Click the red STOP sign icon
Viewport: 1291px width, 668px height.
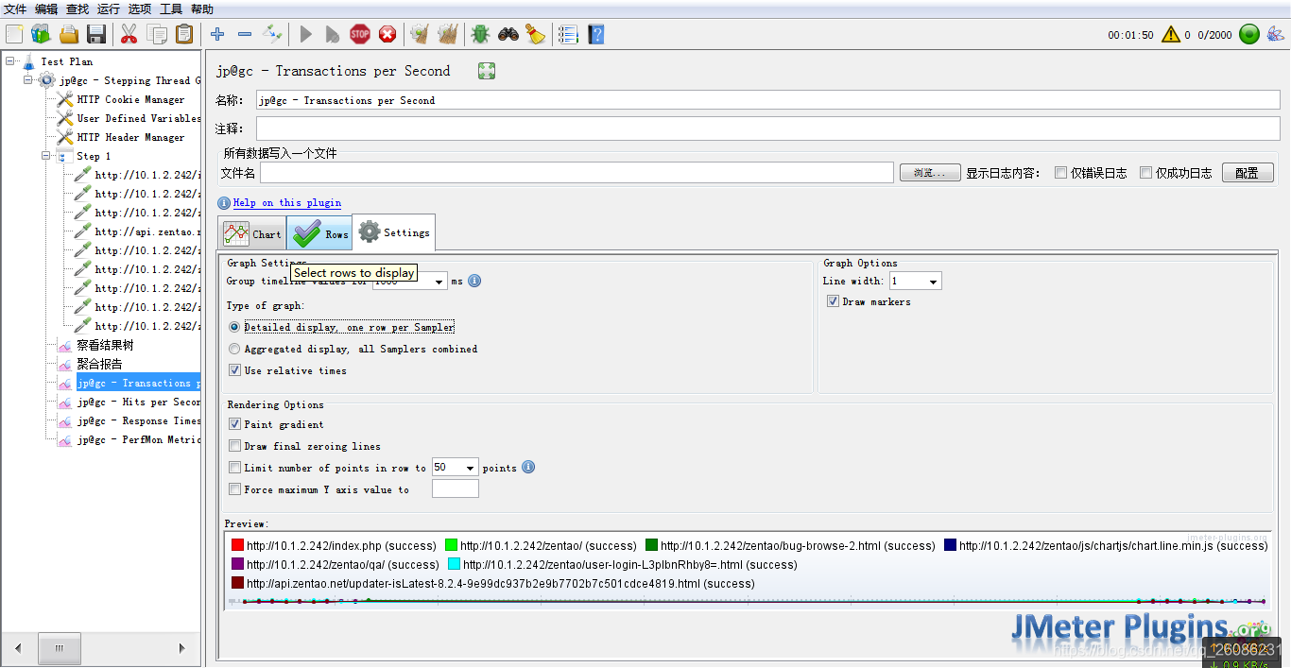point(360,34)
